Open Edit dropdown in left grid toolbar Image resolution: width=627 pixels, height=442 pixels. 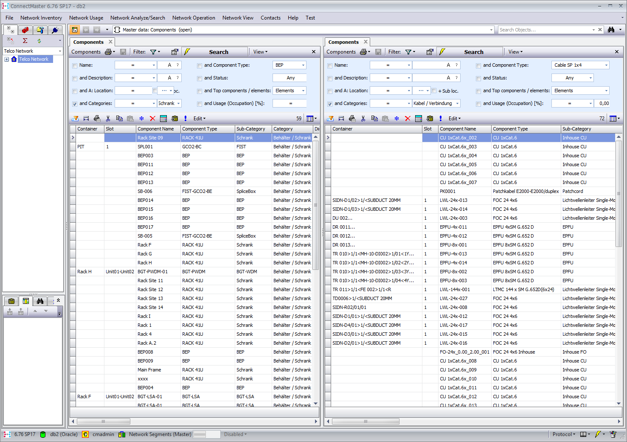[x=199, y=119]
